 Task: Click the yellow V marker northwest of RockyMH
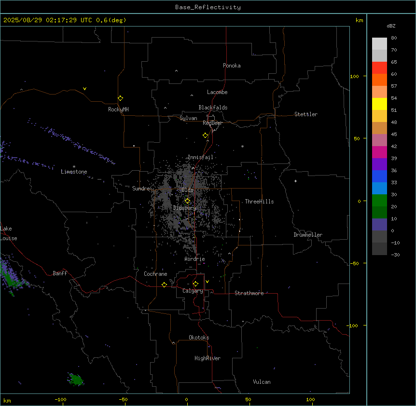(x=84, y=89)
